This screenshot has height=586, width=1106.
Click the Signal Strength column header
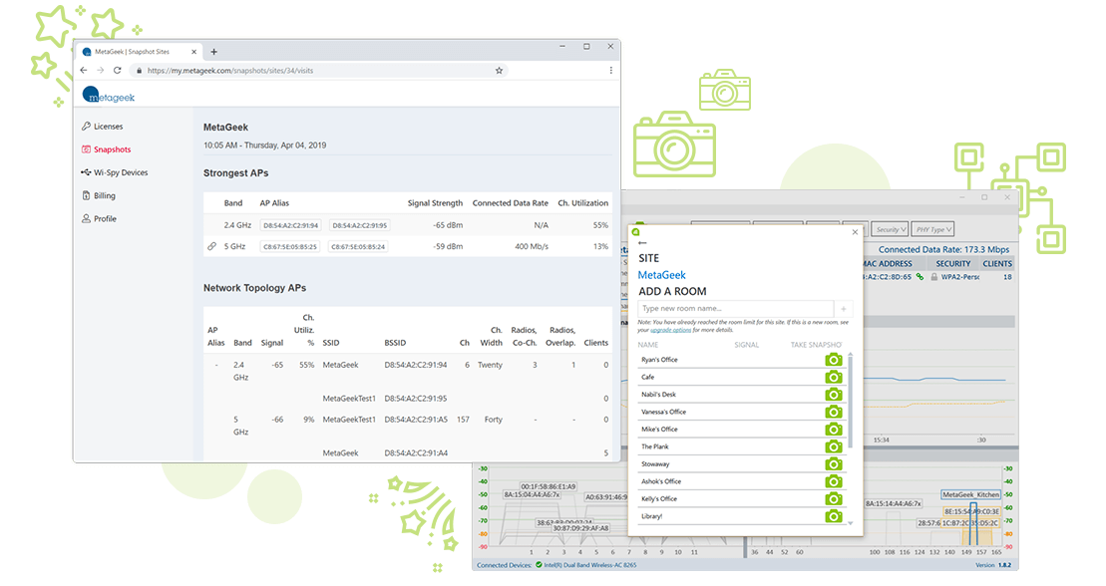coord(435,203)
